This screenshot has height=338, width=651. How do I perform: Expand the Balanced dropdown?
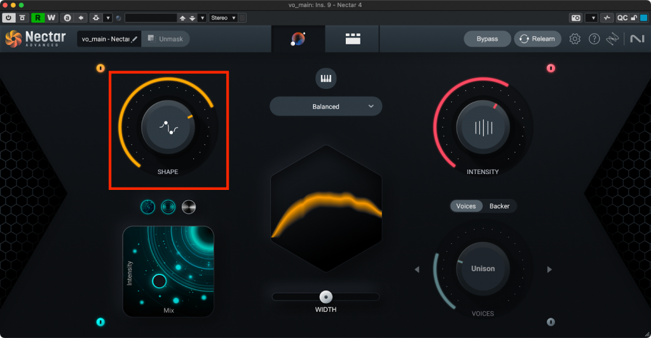[x=325, y=107]
